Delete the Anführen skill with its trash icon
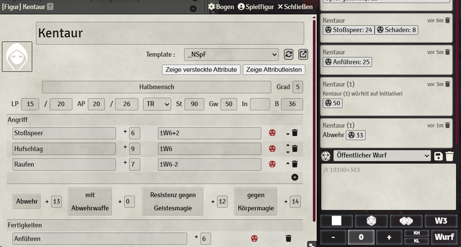 coord(288,238)
